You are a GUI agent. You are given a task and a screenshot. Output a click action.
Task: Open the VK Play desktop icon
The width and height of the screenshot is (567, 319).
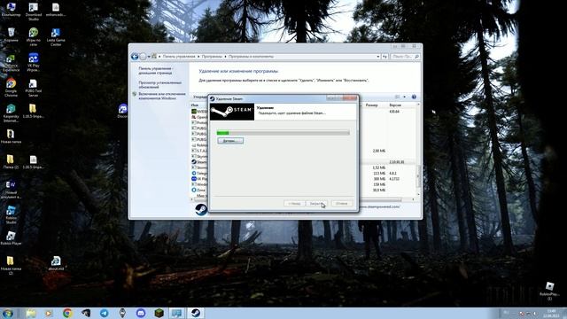[34, 62]
